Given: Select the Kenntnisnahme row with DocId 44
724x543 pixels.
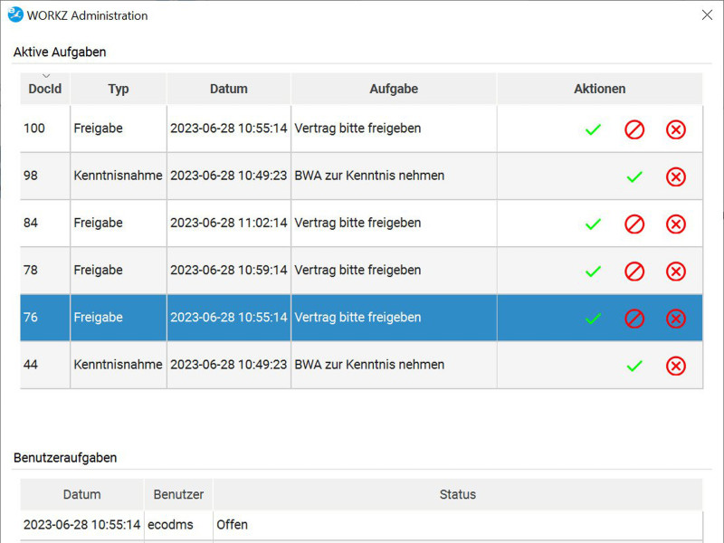Looking at the screenshot, I should (361, 365).
